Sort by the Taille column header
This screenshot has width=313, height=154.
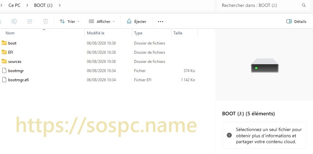(178, 33)
